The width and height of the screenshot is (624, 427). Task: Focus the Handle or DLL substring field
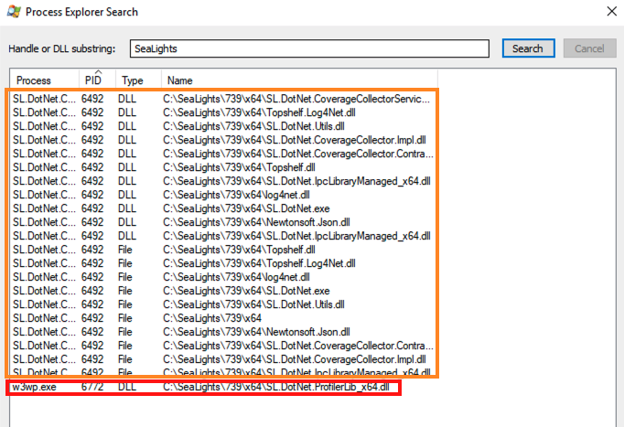tap(309, 48)
